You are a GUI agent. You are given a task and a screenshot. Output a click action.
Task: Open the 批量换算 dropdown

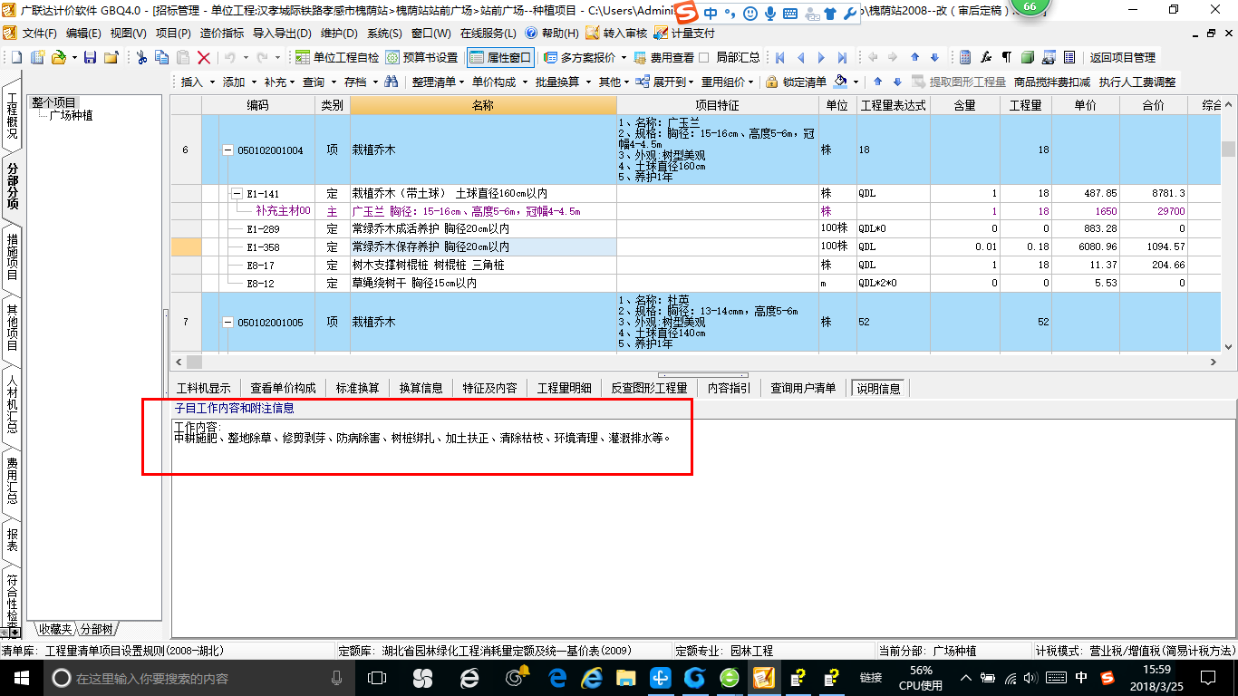coord(562,82)
